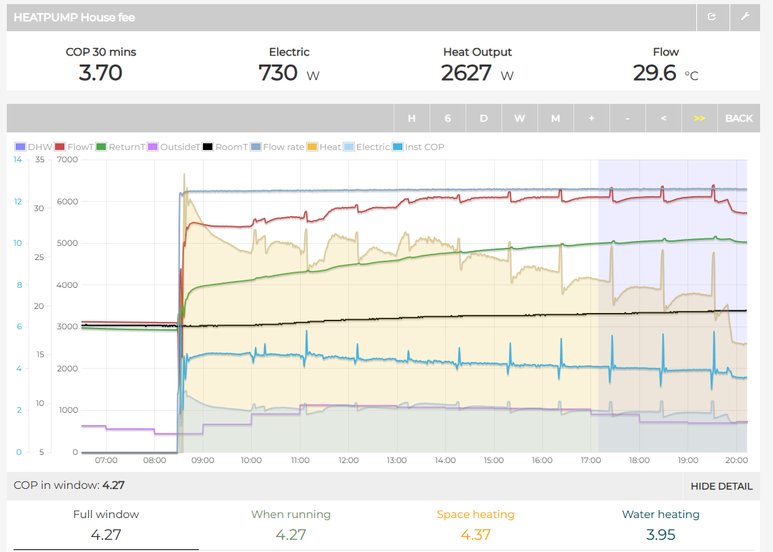Select the 6 hour view button

[447, 118]
